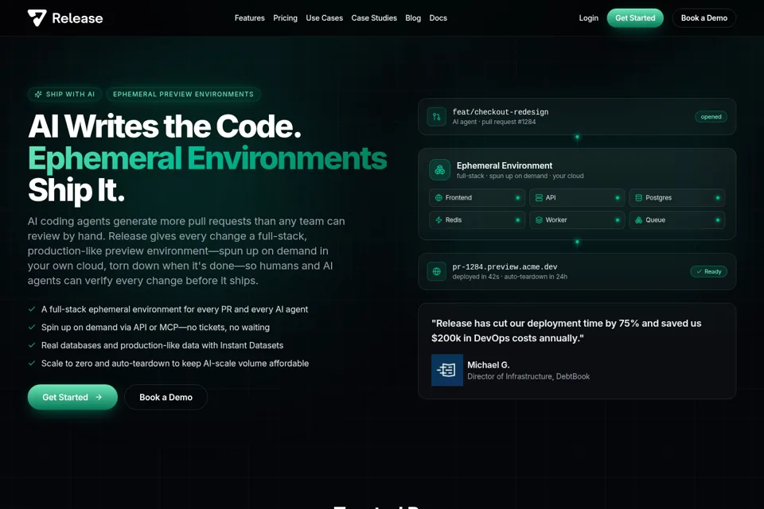Click the arrow icon in hero Get Started
The width and height of the screenshot is (764, 509).
tap(99, 397)
